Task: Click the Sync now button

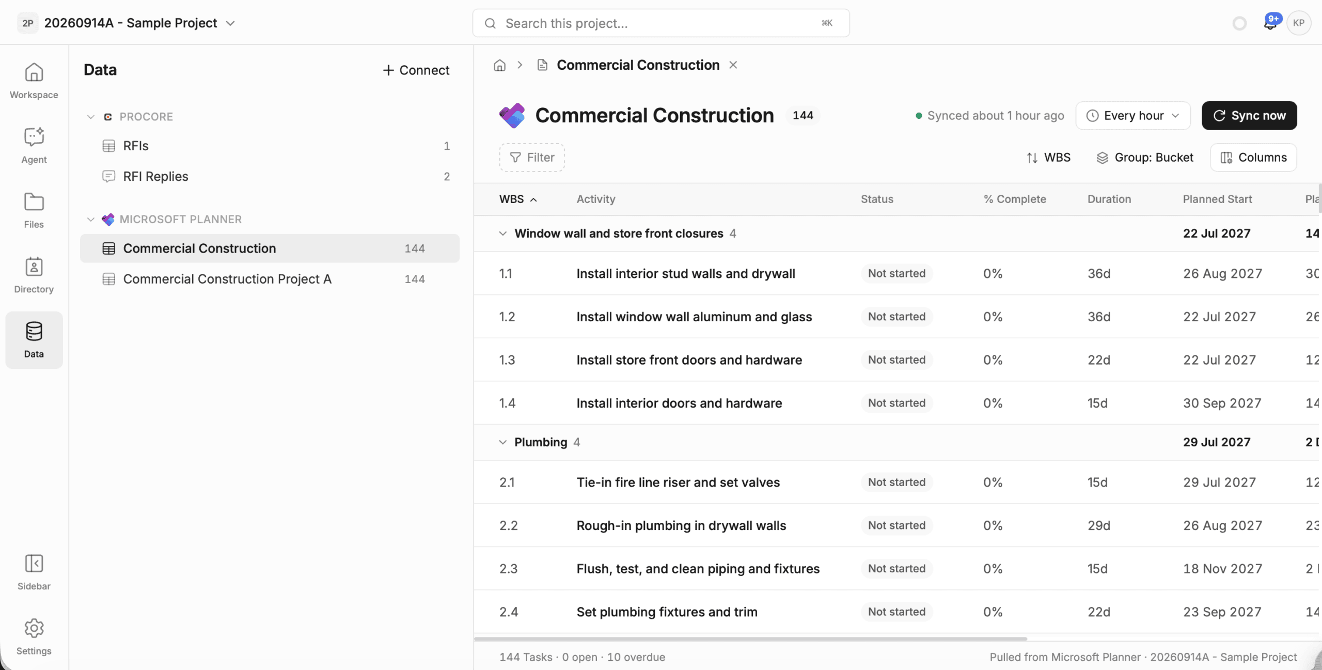Action: click(x=1249, y=116)
